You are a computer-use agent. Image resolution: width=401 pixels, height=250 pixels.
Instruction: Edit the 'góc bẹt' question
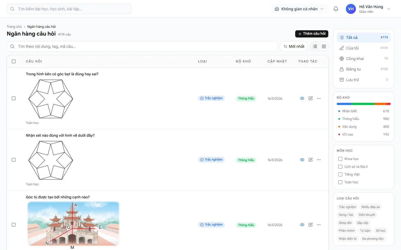(x=310, y=98)
